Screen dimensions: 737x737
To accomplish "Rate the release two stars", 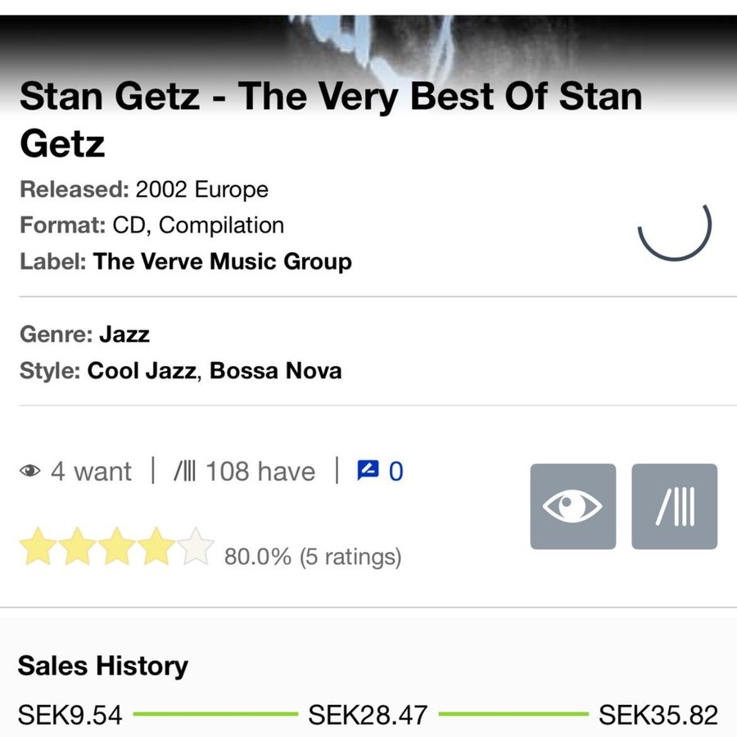I will pyautogui.click(x=78, y=547).
